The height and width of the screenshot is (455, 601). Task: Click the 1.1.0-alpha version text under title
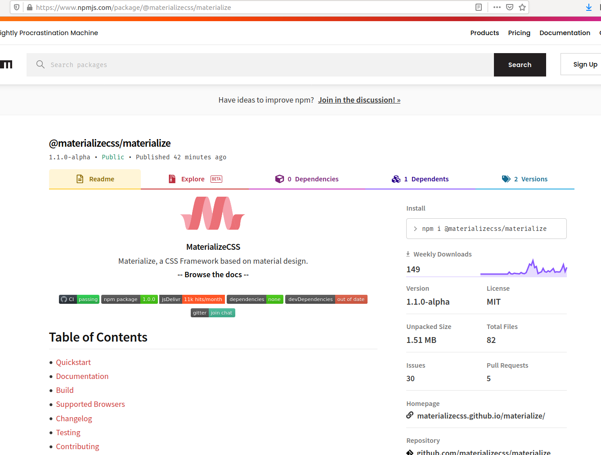[69, 157]
